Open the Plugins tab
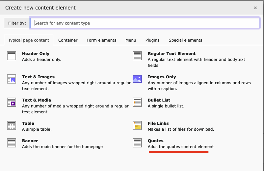264x171 pixels. (x=152, y=40)
